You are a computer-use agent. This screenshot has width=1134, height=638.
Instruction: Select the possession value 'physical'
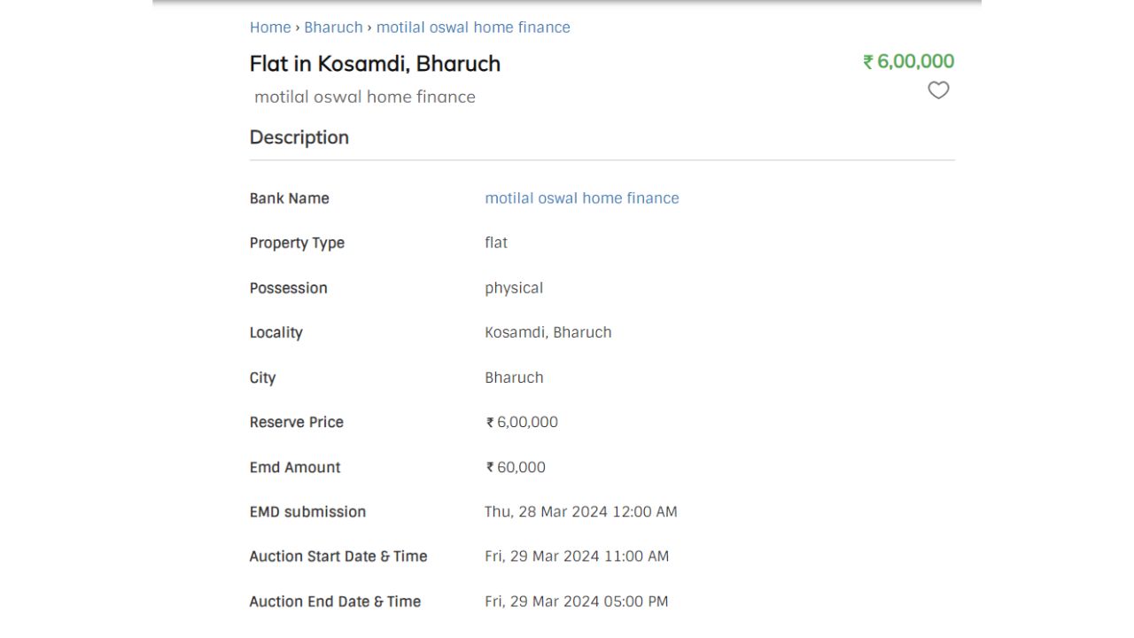(514, 288)
